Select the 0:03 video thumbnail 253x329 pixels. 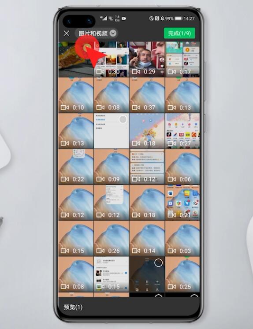tap(182, 238)
